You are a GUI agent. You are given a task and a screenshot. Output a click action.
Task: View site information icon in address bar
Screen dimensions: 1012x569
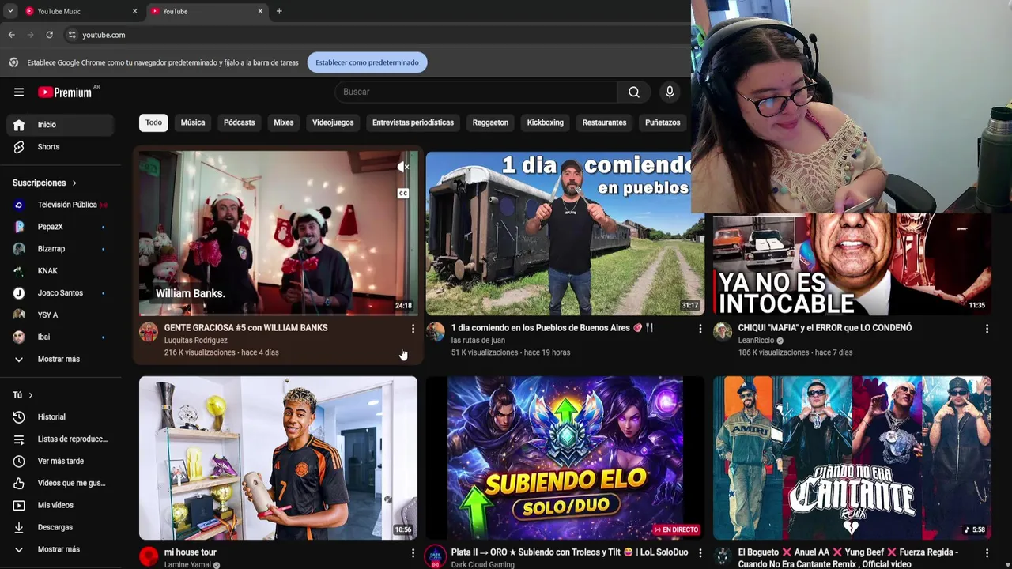pos(72,35)
